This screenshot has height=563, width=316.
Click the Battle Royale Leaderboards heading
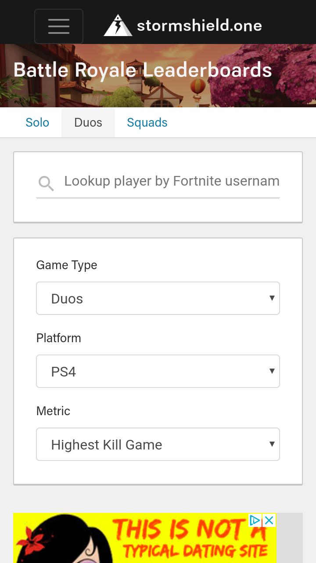(x=143, y=70)
